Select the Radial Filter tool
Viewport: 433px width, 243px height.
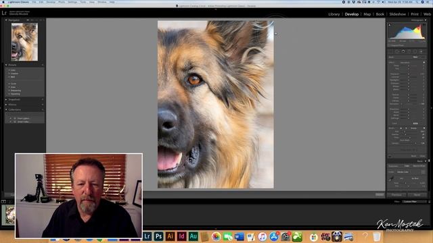[x=415, y=51]
